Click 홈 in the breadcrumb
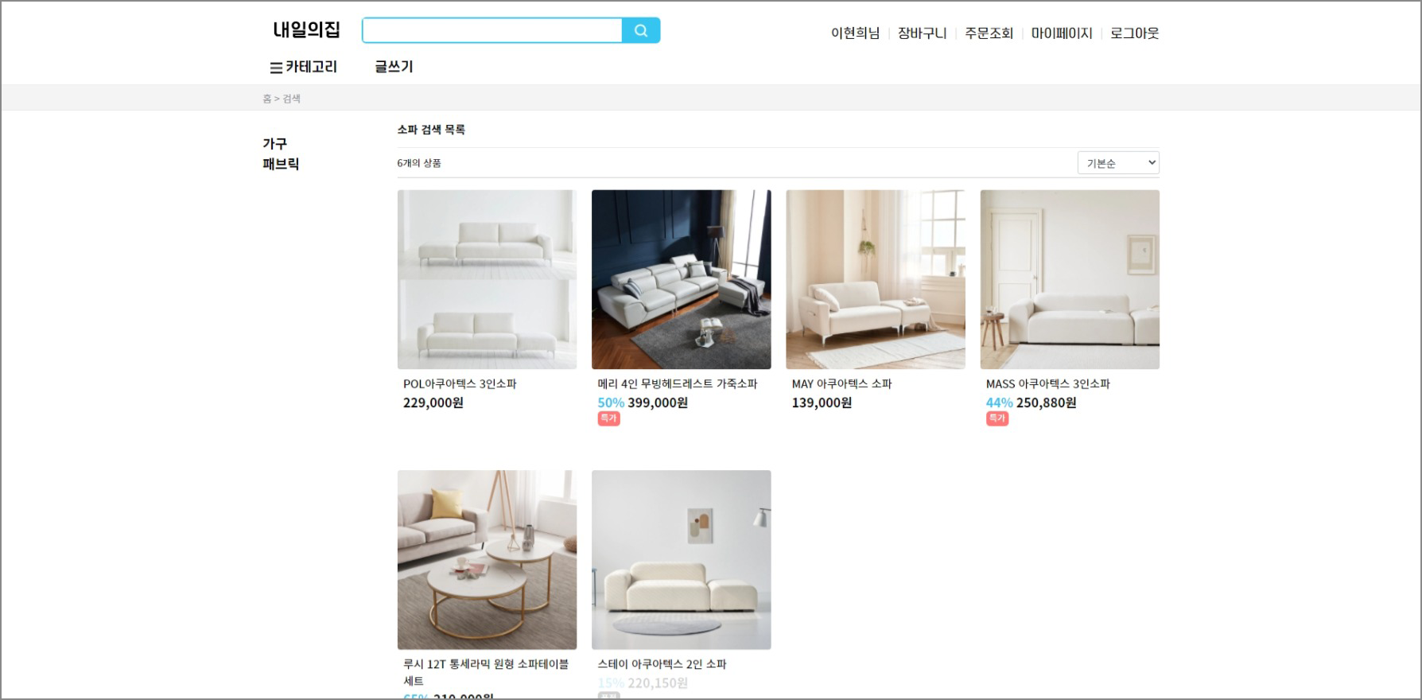Screen dimensions: 1422x700 click(x=267, y=99)
